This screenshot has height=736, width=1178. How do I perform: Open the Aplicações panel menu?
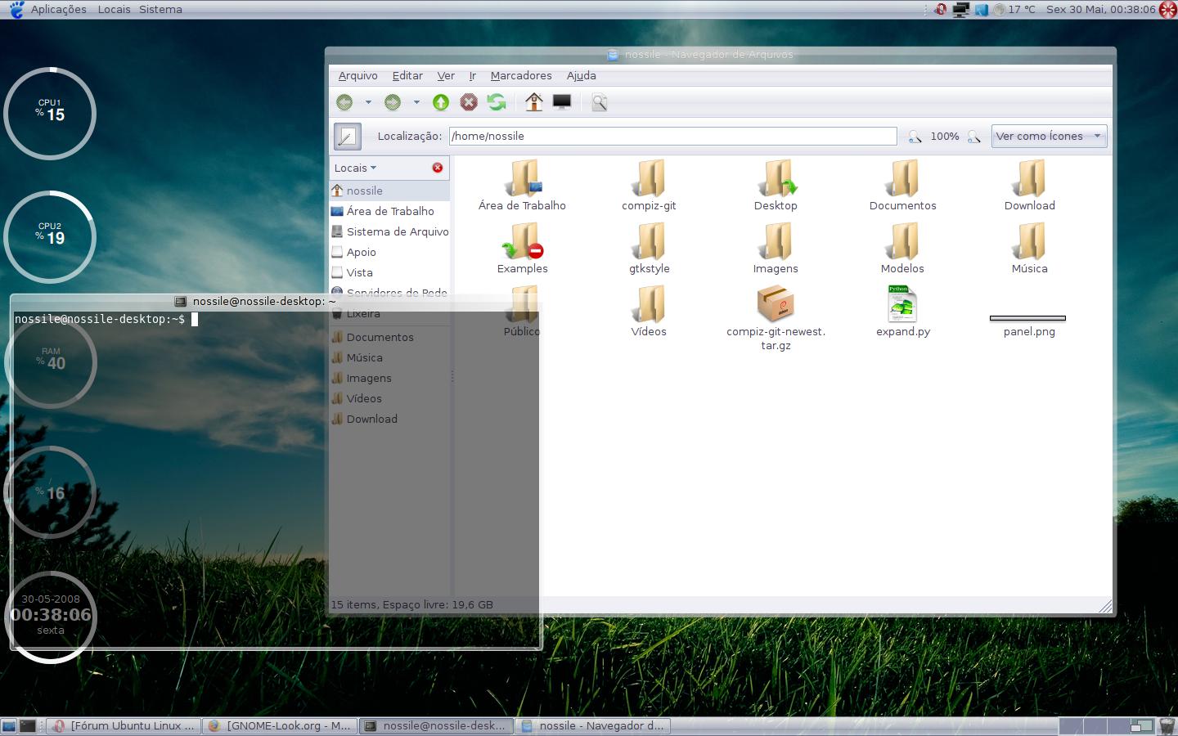(x=59, y=9)
